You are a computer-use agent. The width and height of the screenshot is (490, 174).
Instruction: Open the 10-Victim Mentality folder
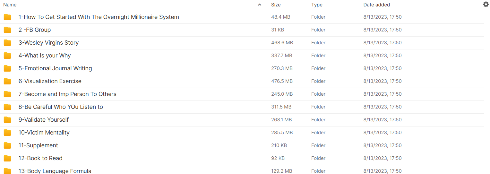click(44, 133)
